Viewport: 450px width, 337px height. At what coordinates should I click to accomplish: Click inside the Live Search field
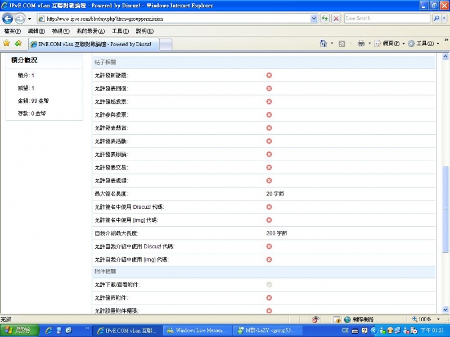pyautogui.click(x=388, y=19)
